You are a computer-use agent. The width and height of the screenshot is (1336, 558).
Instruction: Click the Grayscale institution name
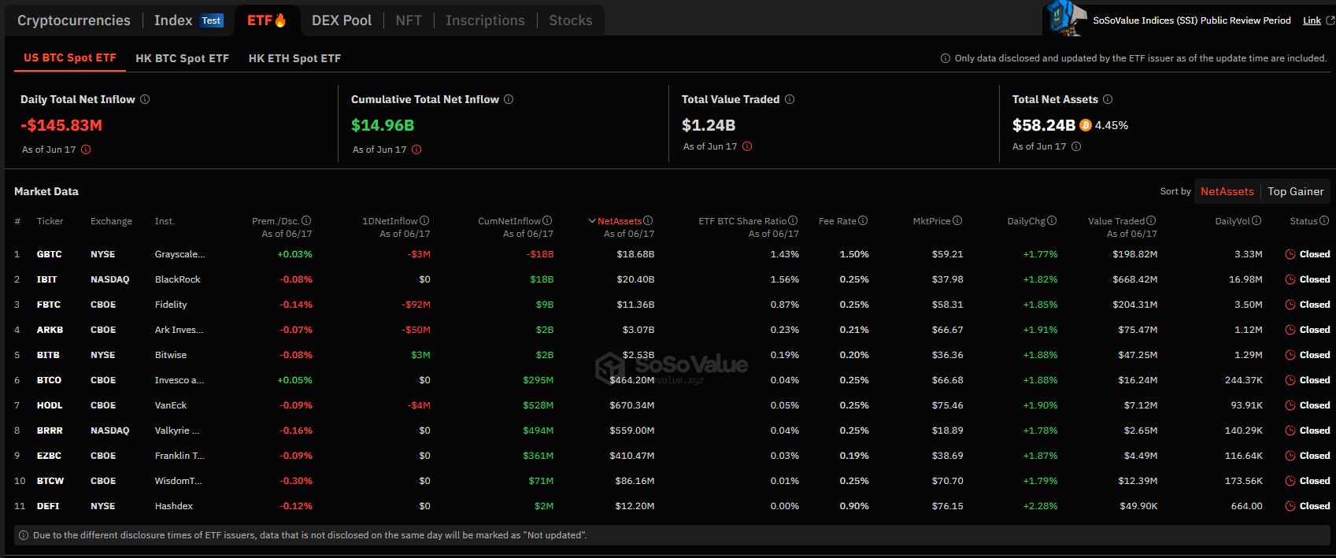click(x=179, y=254)
